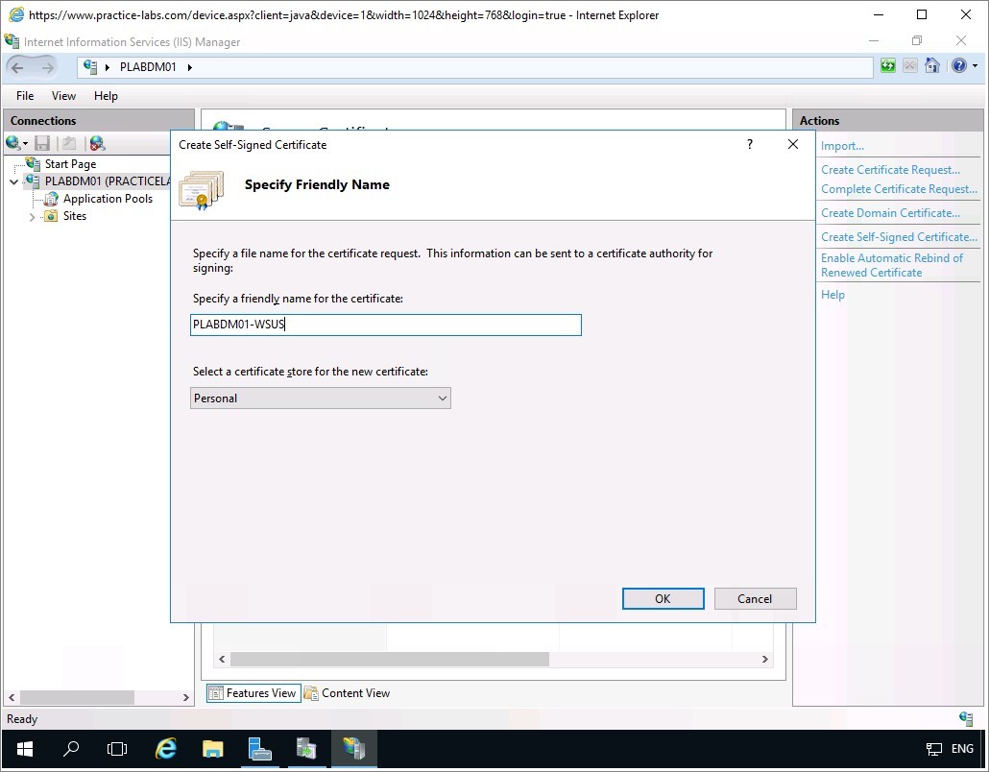Select Application Pools in the Connections tree
Viewport: 989px width, 772px height.
108,199
